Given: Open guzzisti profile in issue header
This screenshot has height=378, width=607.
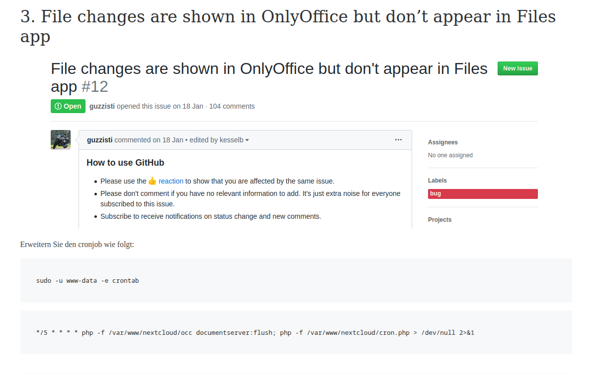Looking at the screenshot, I should (x=102, y=106).
